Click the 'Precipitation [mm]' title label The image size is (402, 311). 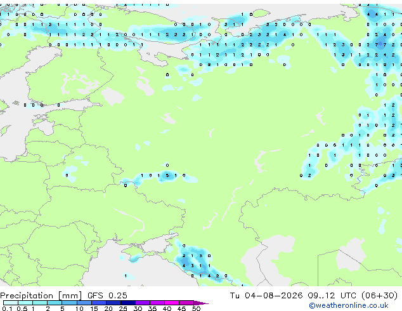41,296
